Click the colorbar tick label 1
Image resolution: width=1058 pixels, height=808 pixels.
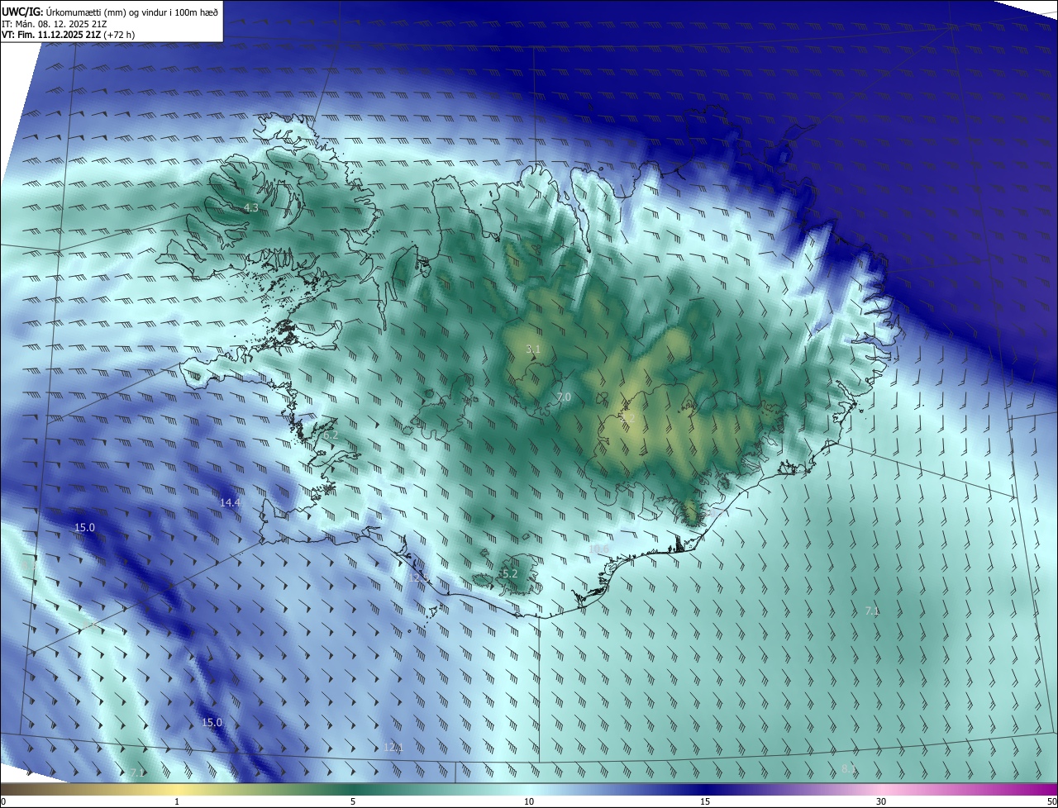[x=177, y=801]
